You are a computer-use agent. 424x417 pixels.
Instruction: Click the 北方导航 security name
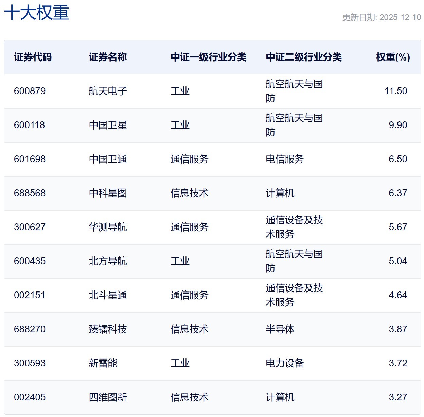[107, 261]
